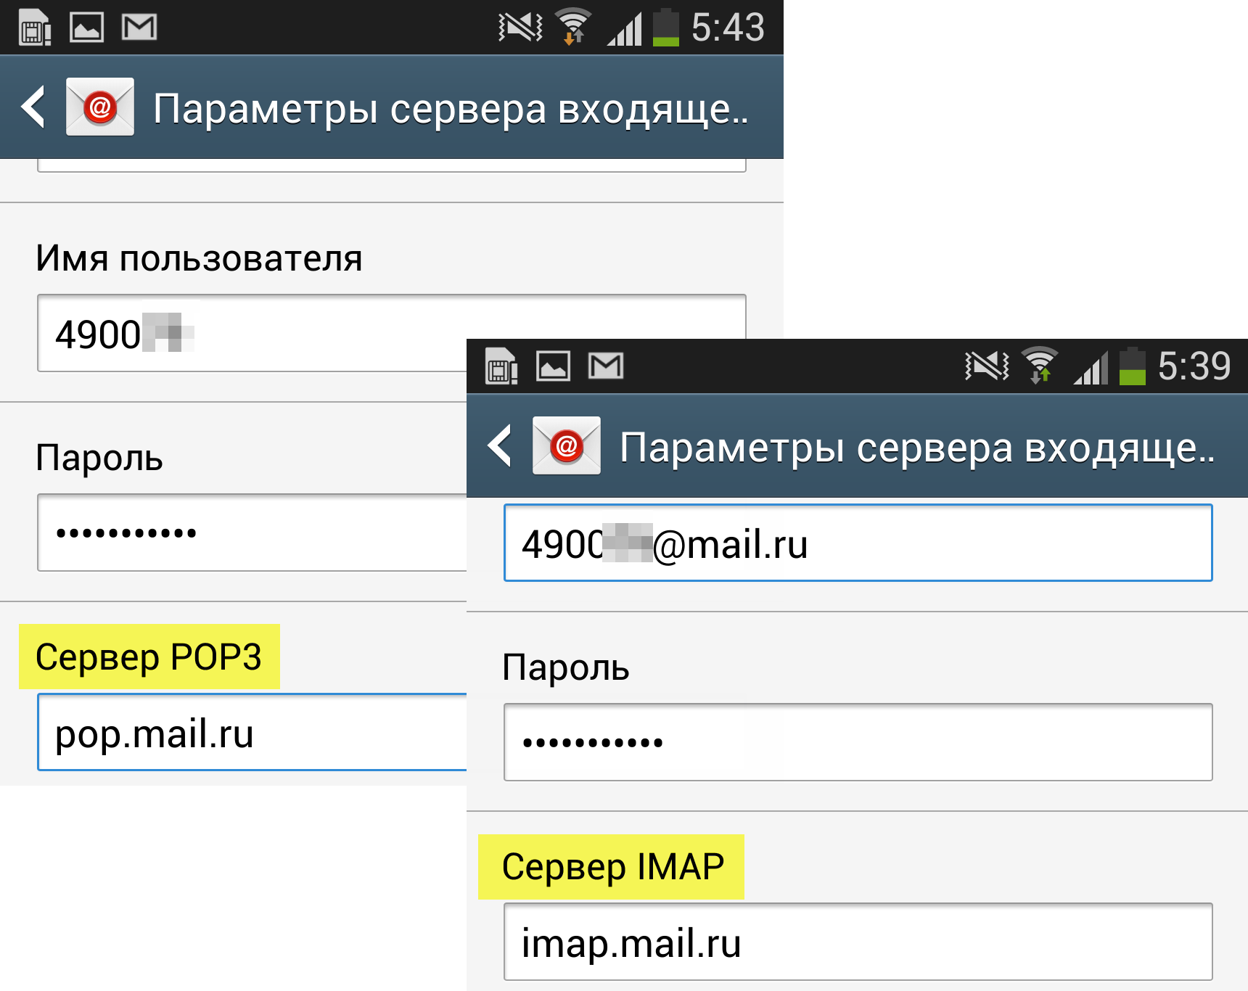Edit the imap.mail.ru server field
The width and height of the screenshot is (1248, 991).
tap(858, 942)
